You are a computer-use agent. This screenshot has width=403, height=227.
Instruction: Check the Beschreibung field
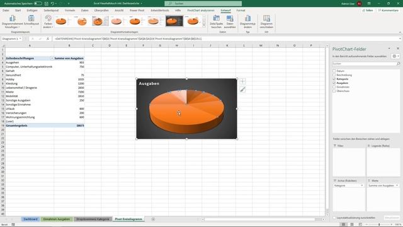(x=334, y=75)
